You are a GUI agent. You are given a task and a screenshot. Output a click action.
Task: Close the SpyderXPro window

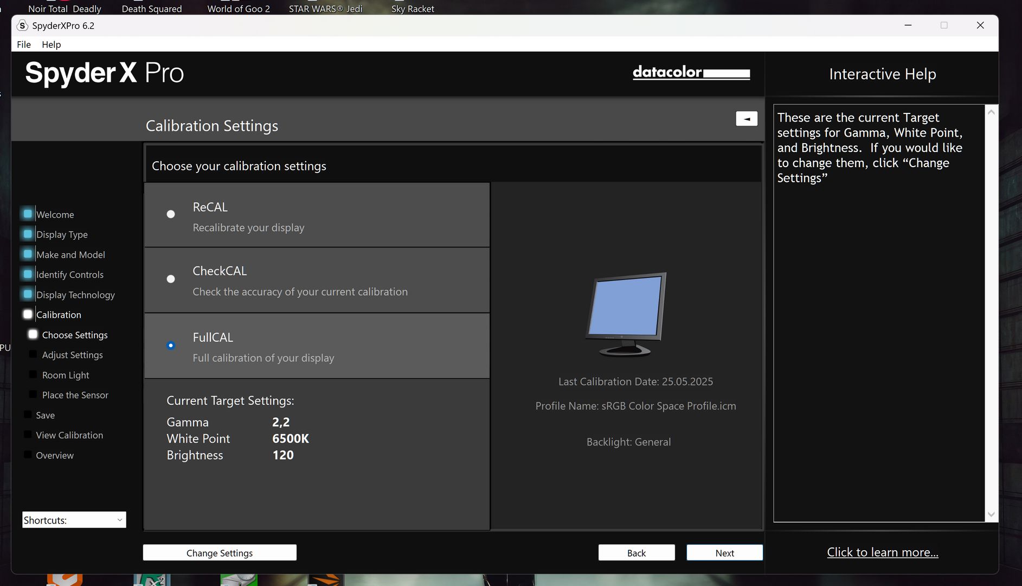coord(980,25)
